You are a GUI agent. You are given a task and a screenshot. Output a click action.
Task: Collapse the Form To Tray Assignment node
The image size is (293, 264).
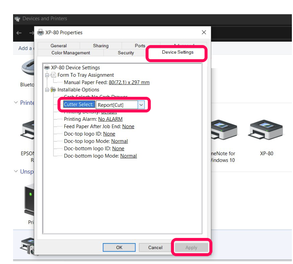point(47,75)
